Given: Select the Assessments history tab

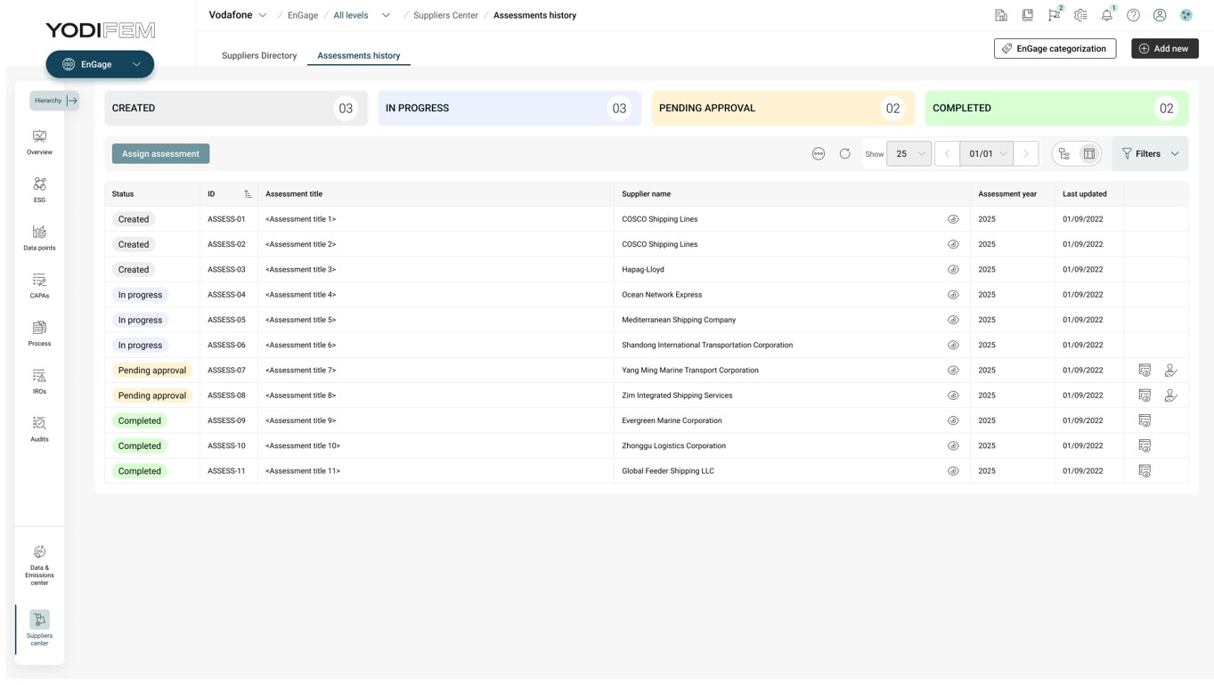Looking at the screenshot, I should pos(359,55).
